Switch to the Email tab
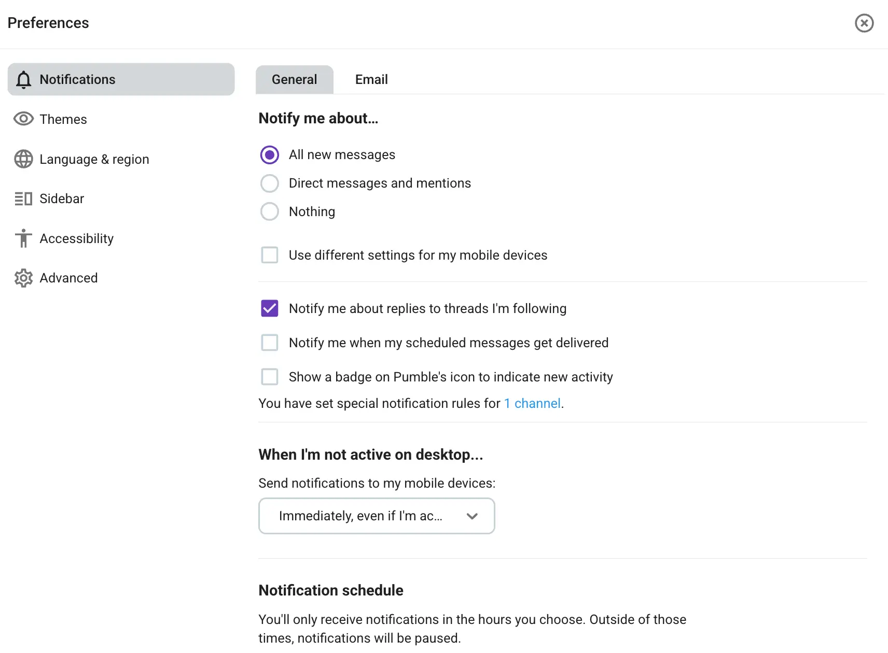This screenshot has width=888, height=653. [x=371, y=80]
